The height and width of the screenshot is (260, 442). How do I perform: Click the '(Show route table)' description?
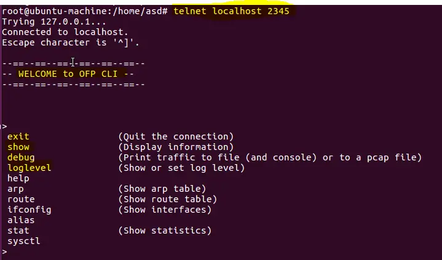[x=168, y=199]
